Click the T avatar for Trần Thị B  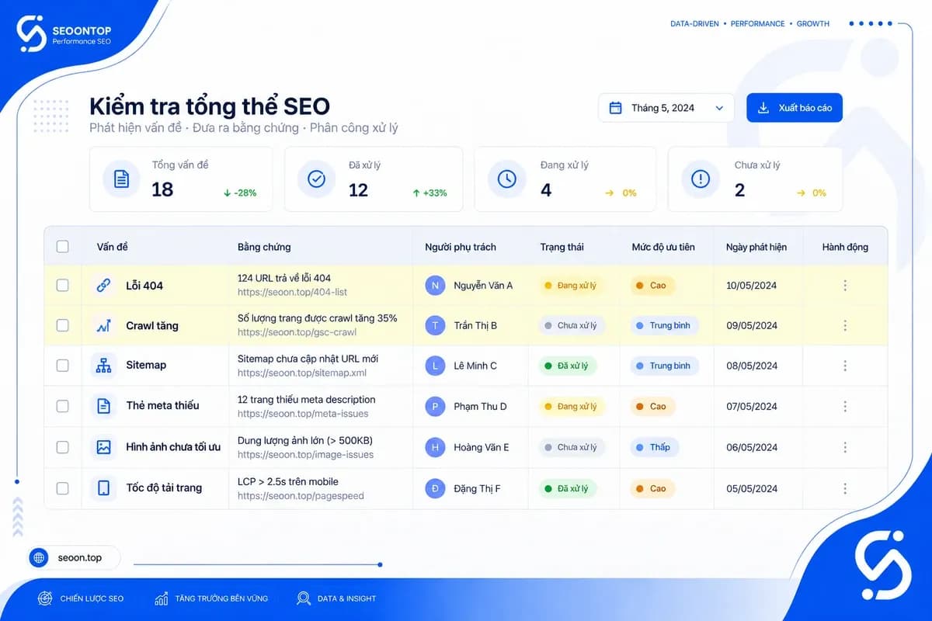[435, 326]
